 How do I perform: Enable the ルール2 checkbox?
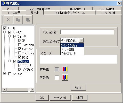10,74
